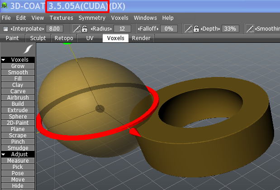Open the File menu
Image resolution: width=280 pixels, height=190 pixels.
point(6,18)
